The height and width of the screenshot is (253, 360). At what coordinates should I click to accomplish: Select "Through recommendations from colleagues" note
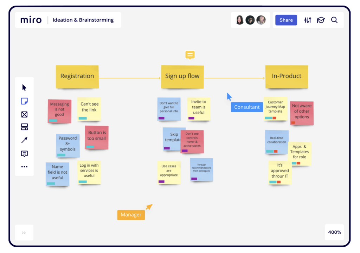coord(201,170)
